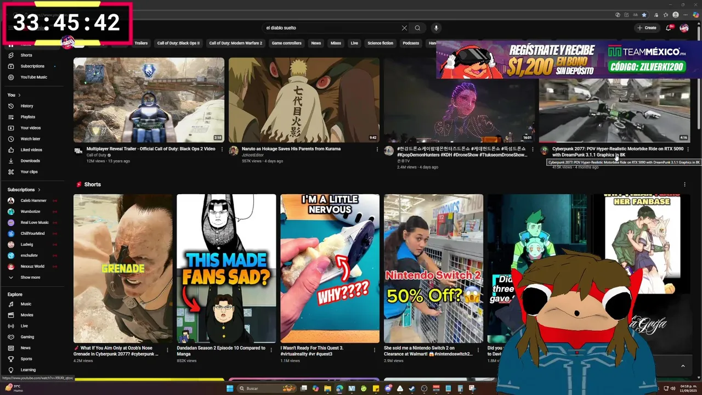Open Your videos in the sidebar
Image resolution: width=702 pixels, height=395 pixels.
pos(30,128)
